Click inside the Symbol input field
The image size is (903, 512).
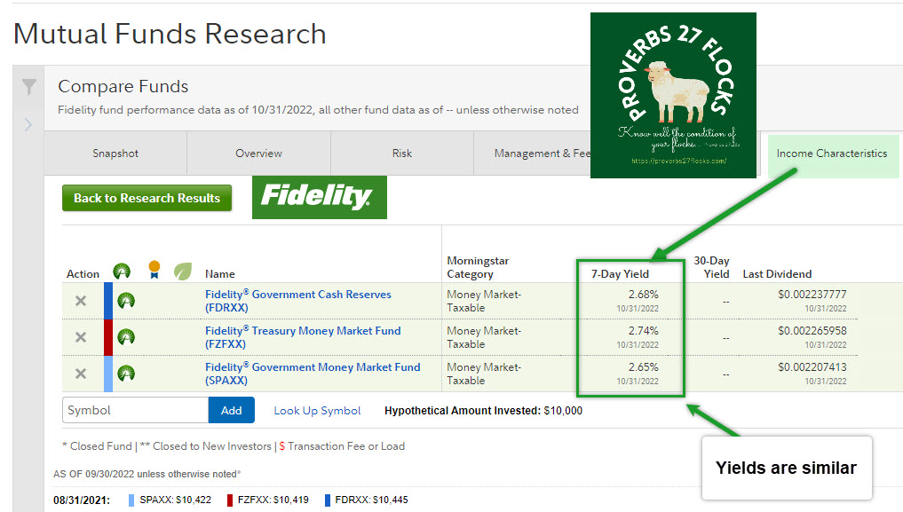point(133,410)
